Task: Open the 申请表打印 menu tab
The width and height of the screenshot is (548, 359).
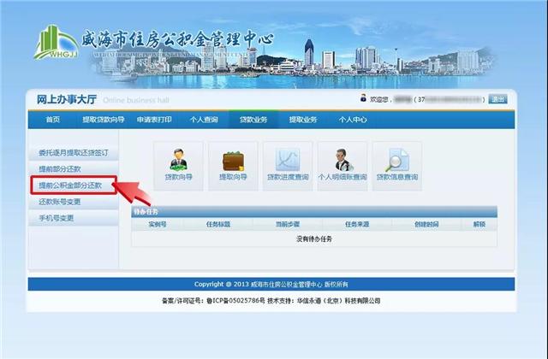Action: tap(154, 120)
